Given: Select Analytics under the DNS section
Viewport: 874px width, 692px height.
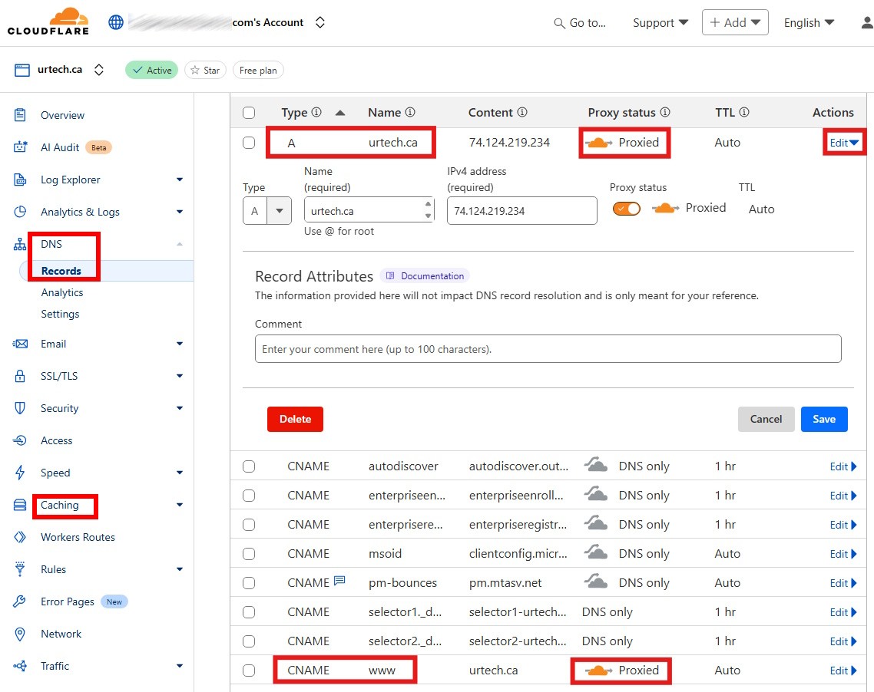Looking at the screenshot, I should point(62,292).
